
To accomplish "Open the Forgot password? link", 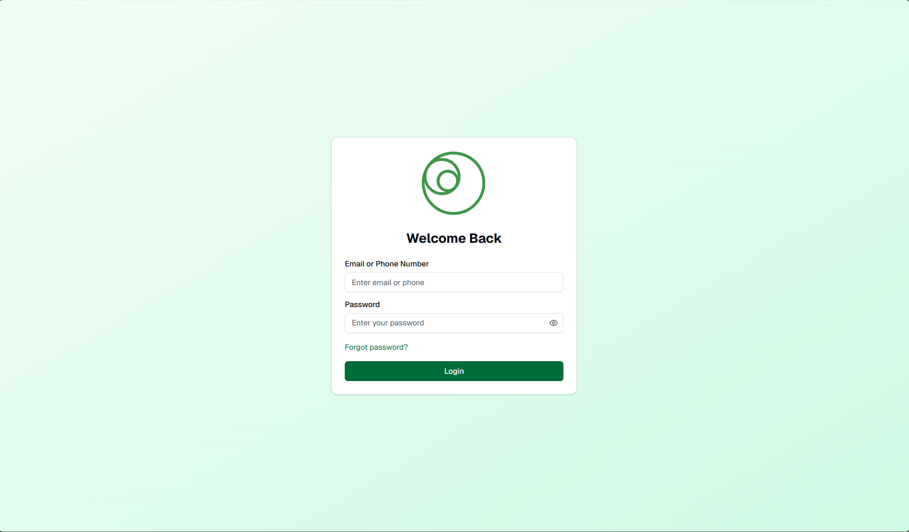I will (376, 347).
